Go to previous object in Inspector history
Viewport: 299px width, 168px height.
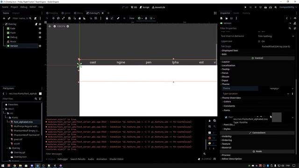[287, 18]
